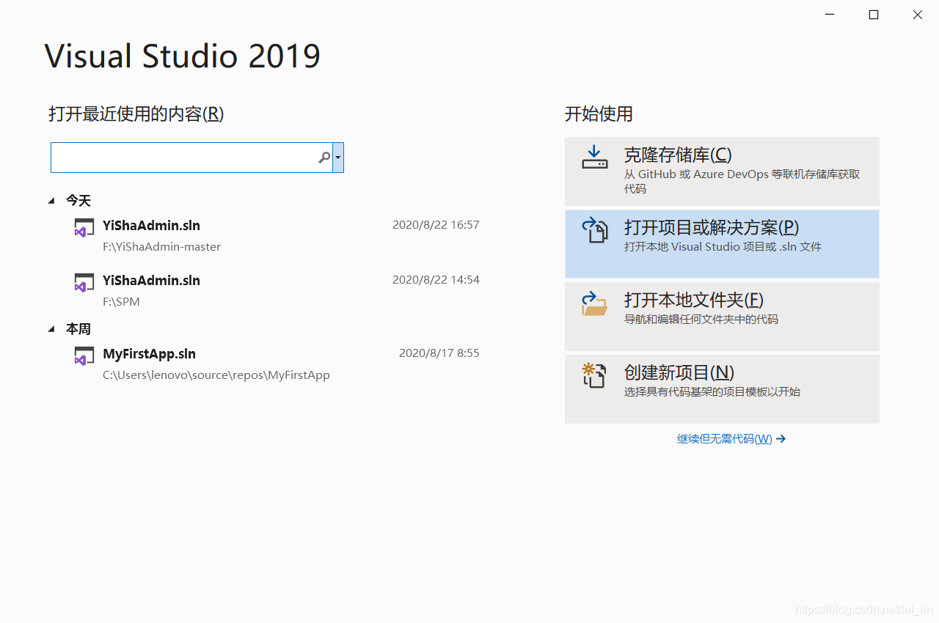Open the search box dropdown arrow
939x623 pixels.
pos(337,158)
